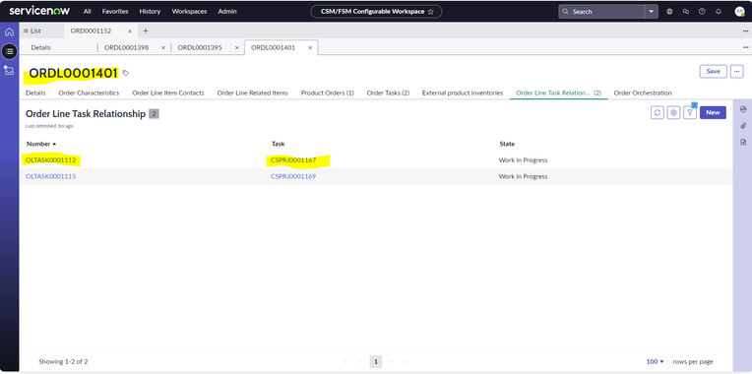Favorite the CSM/FSM Configurable Workspace star
752x374 pixels.
[430, 12]
